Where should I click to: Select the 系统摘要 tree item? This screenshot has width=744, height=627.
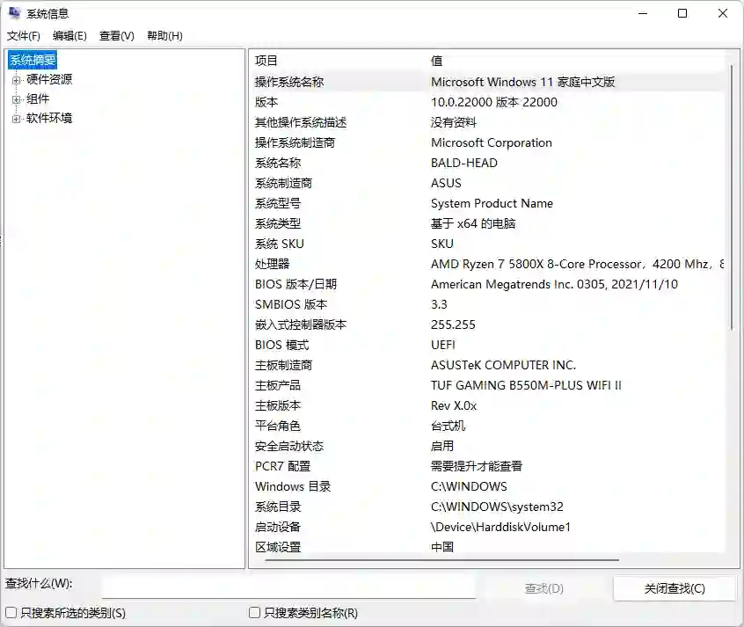click(x=33, y=60)
